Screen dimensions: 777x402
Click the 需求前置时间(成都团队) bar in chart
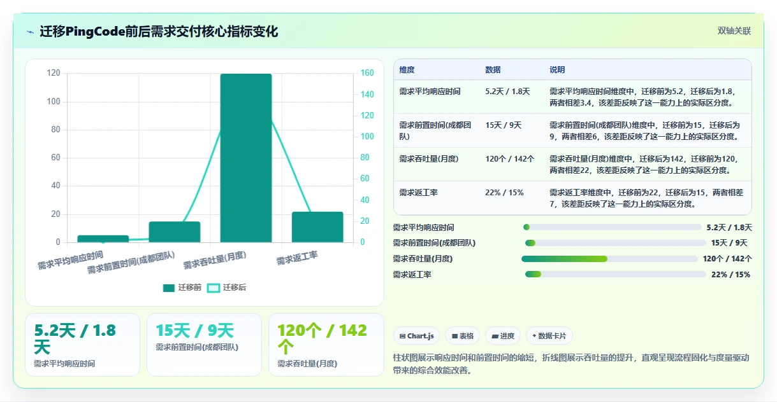click(175, 232)
